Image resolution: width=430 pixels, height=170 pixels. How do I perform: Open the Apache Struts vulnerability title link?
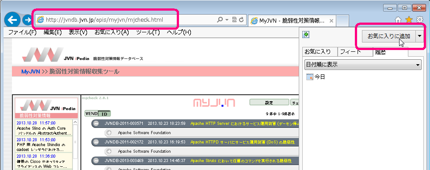[x=241, y=161]
